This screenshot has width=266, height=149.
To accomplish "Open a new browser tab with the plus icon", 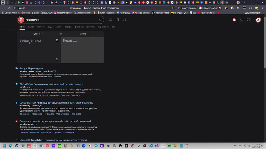I will [x=227, y=3].
